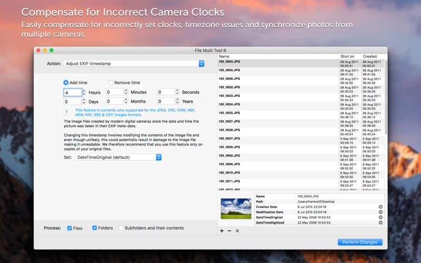421x263 pixels.
Task: Open the Set DateTimeOriginal dropdown
Action: (x=118, y=157)
